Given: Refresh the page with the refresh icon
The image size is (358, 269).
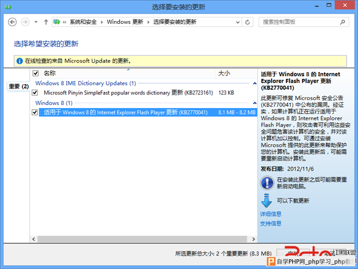Looking at the screenshot, I should pos(247,22).
